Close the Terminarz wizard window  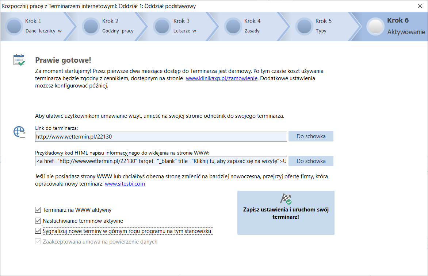[x=420, y=6]
